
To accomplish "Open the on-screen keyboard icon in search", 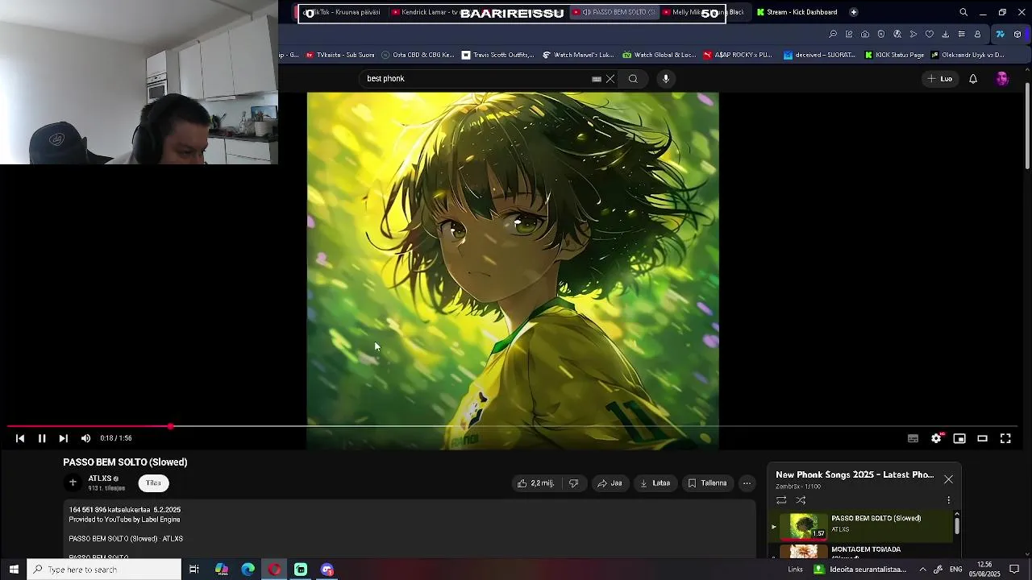I will click(597, 79).
